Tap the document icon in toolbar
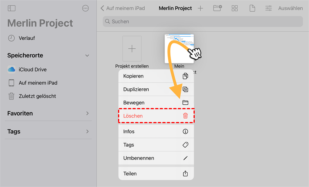309x187 pixels. click(252, 8)
